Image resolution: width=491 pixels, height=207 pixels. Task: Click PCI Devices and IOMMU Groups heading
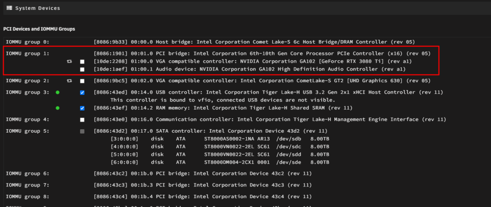click(x=39, y=29)
